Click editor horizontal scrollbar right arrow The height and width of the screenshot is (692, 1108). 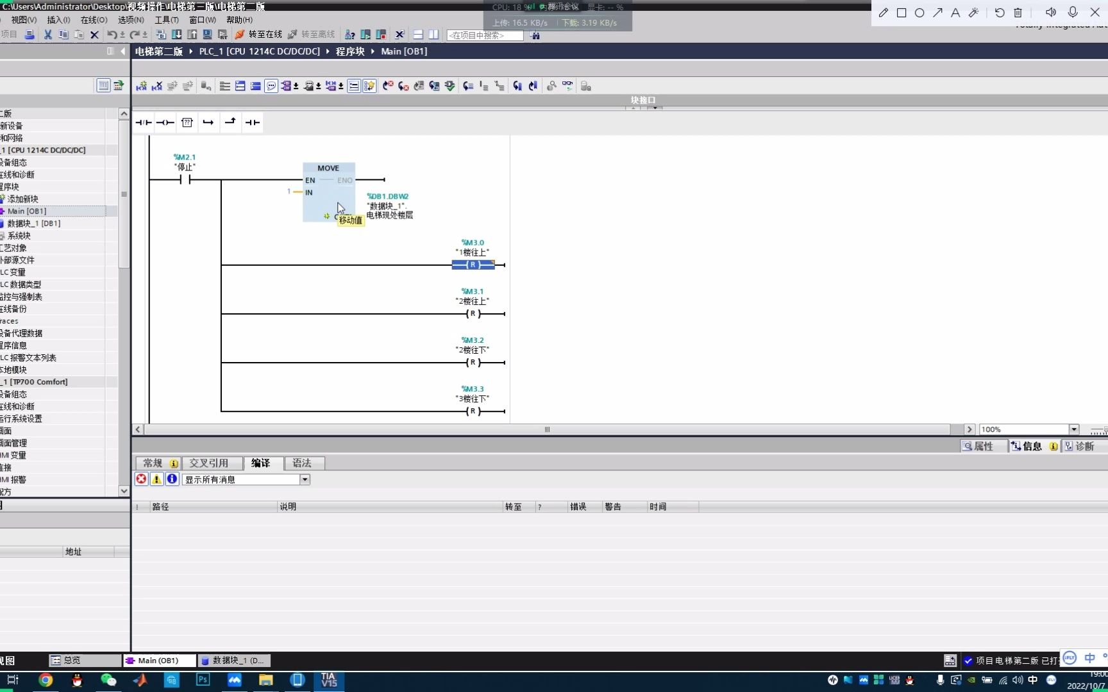(x=969, y=429)
